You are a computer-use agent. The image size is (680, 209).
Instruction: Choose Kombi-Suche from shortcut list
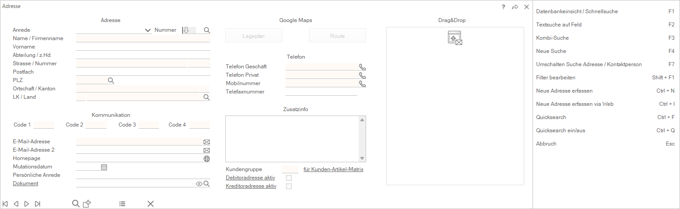(552, 38)
